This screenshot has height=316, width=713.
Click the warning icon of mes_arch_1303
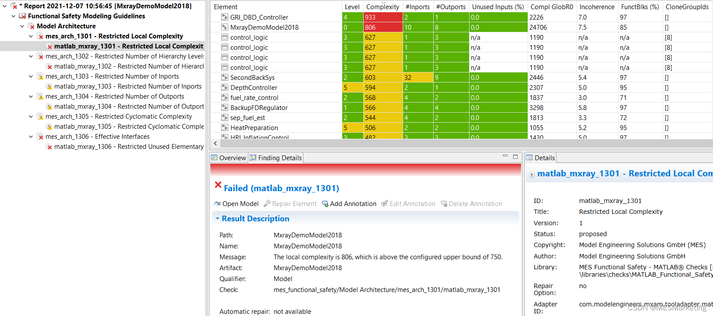tap(40, 76)
